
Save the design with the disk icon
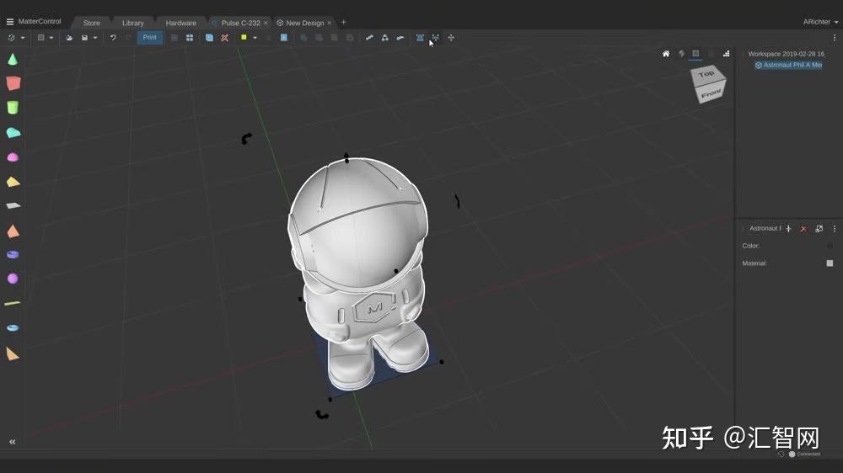click(84, 38)
